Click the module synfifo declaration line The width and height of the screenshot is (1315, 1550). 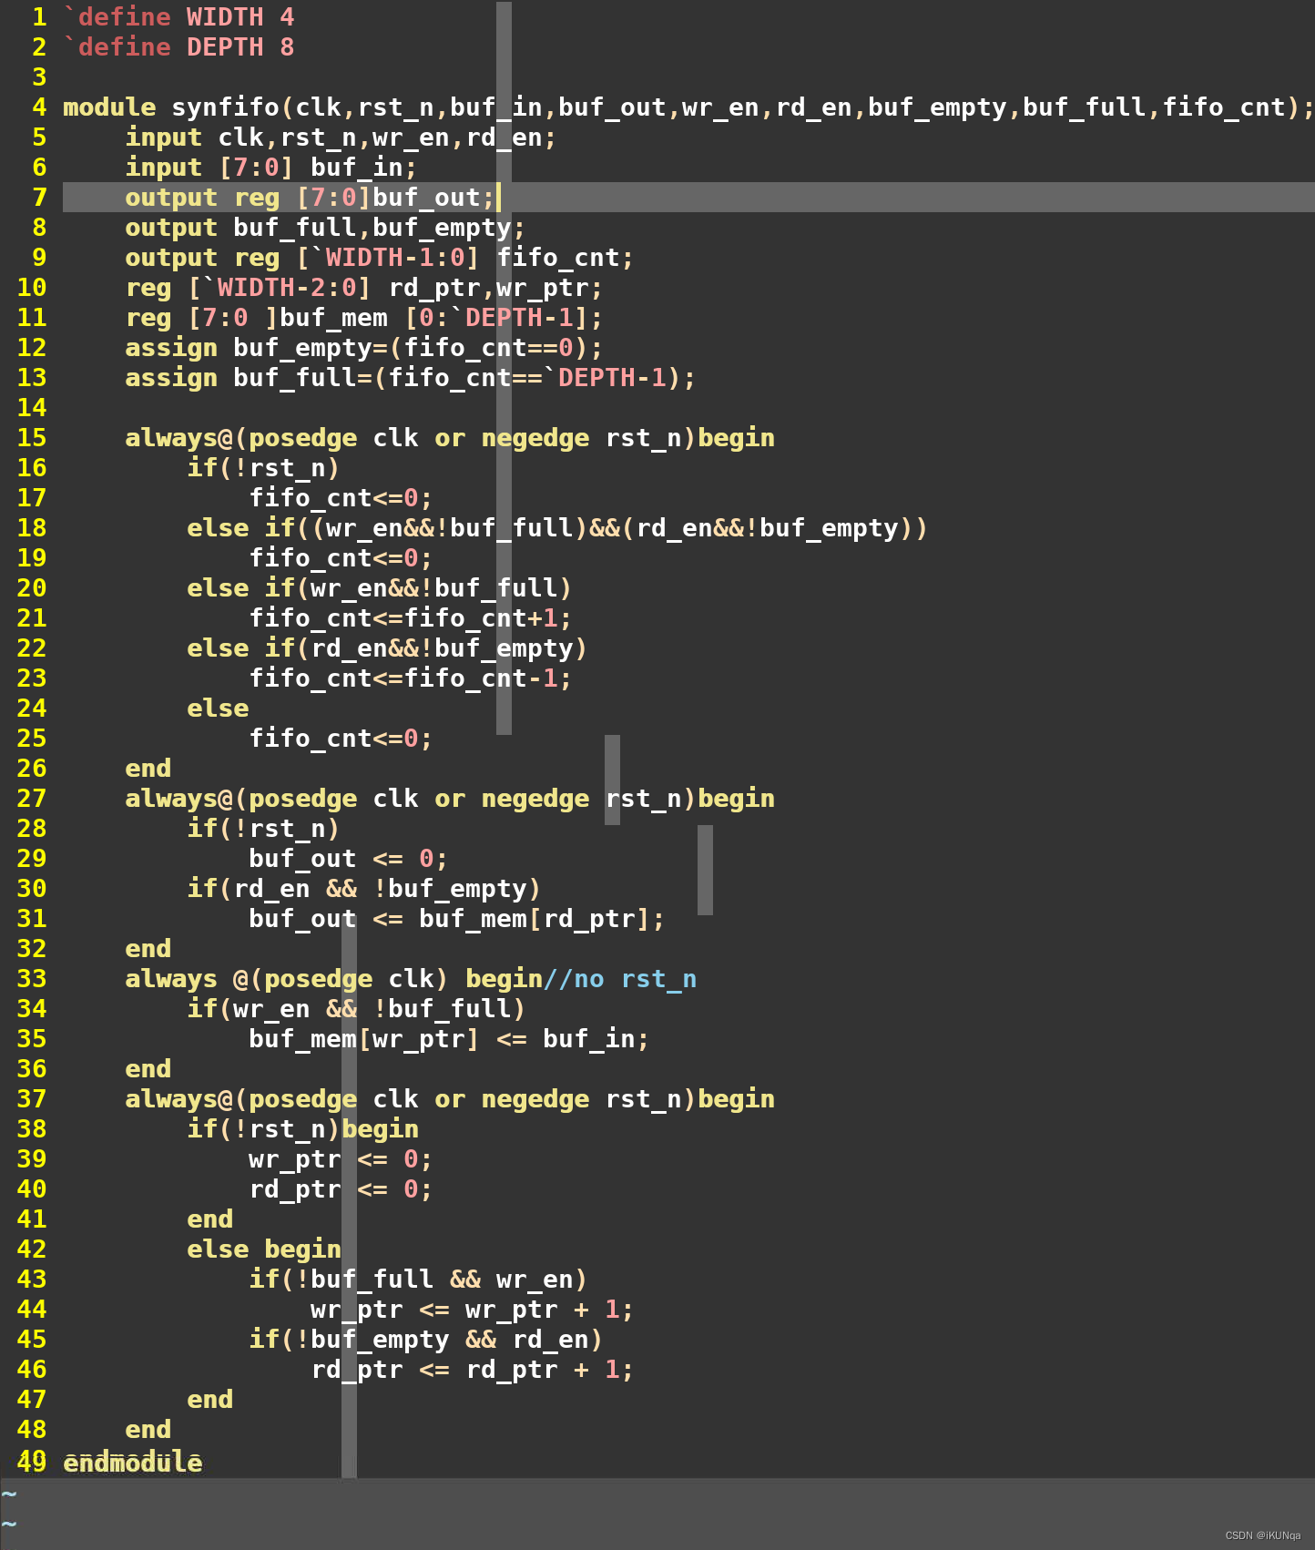[x=688, y=107]
